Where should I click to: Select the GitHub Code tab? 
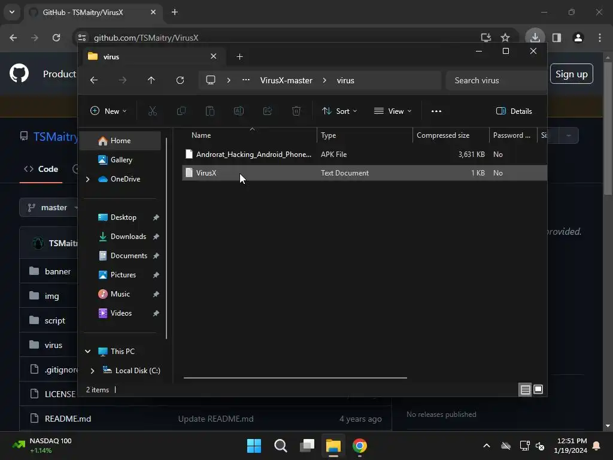pos(41,169)
